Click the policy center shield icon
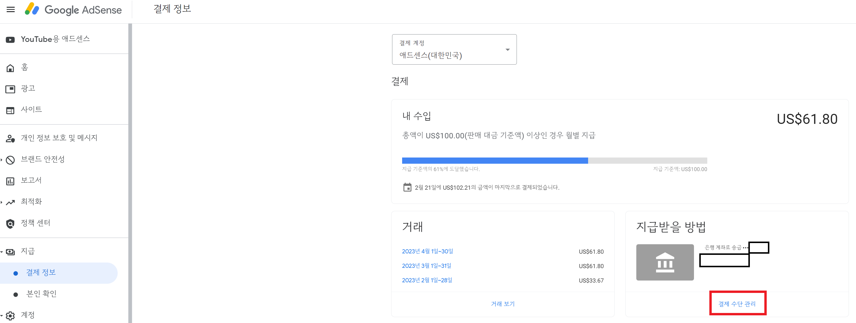This screenshot has width=856, height=323. 10,224
